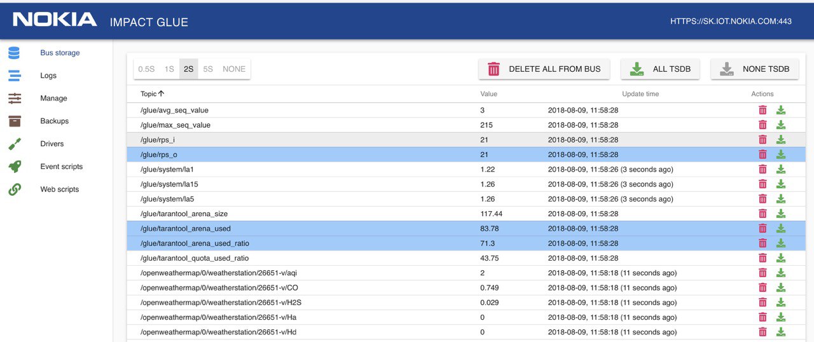Delete the /glue/tarantool_arena_size topic
The height and width of the screenshot is (342, 814).
762,214
